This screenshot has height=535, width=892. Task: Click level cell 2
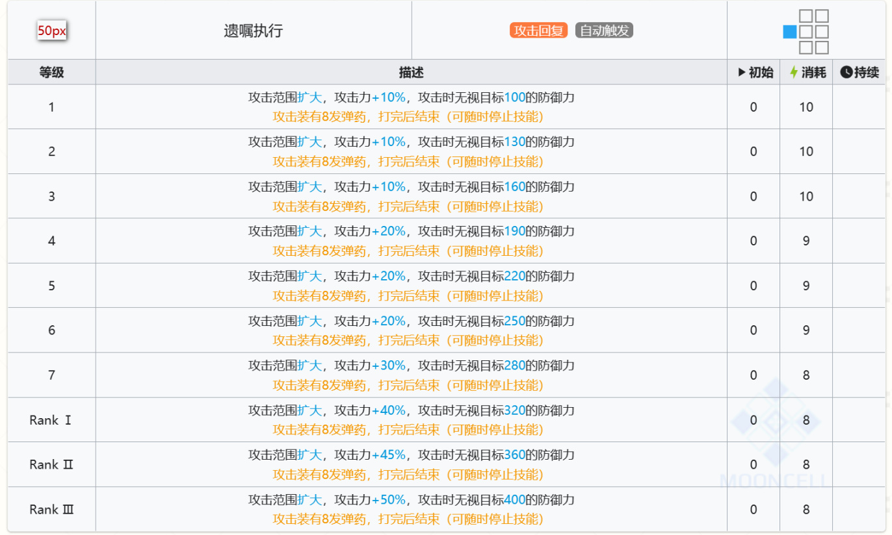[x=51, y=152]
